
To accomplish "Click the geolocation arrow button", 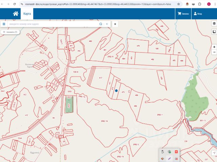I will (214, 153).
